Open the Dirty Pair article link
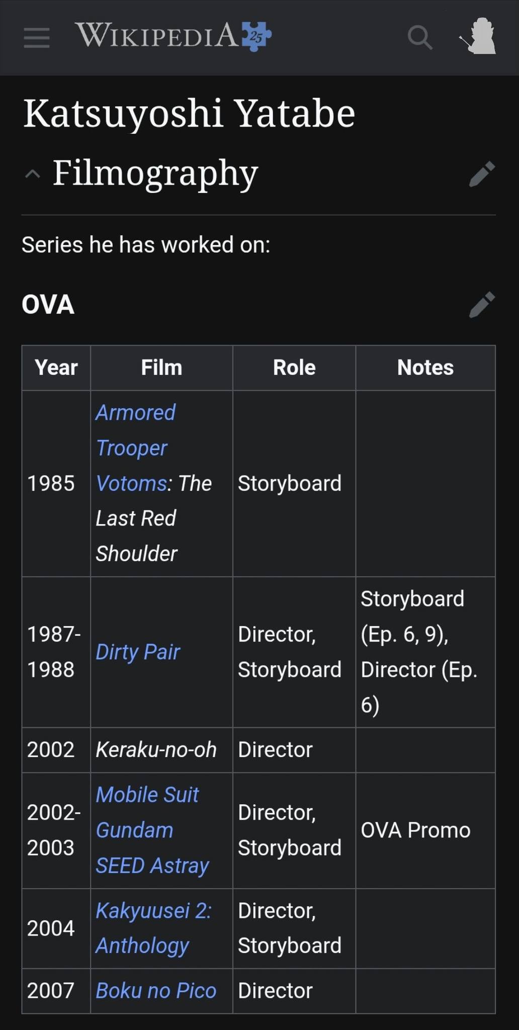Viewport: 519px width, 1030px height. (138, 652)
